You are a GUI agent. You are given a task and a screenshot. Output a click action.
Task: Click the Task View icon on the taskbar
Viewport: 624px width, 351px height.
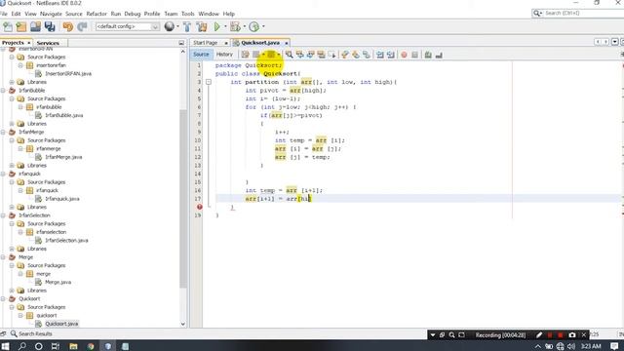(56, 346)
